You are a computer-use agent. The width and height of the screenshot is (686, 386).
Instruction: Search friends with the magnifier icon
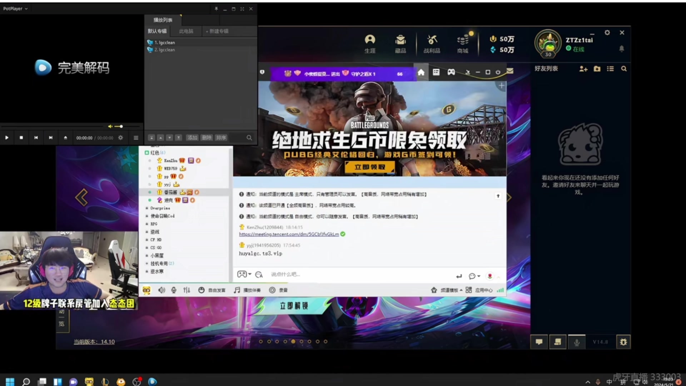point(624,69)
